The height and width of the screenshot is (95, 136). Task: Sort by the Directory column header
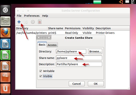click(x=31, y=28)
